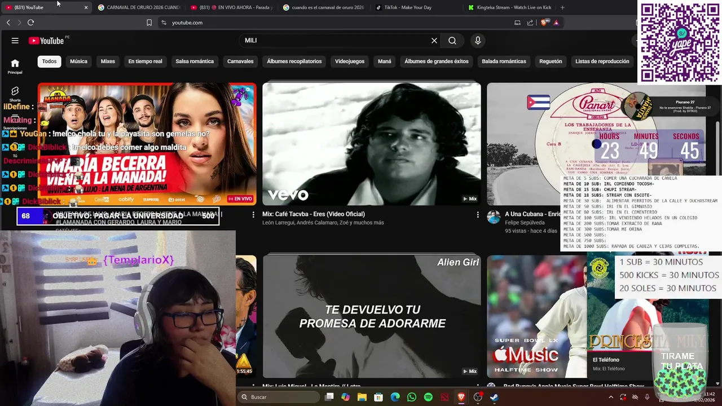722x406 pixels.
Task: Select the Listas de reproducción chip
Action: [602, 61]
